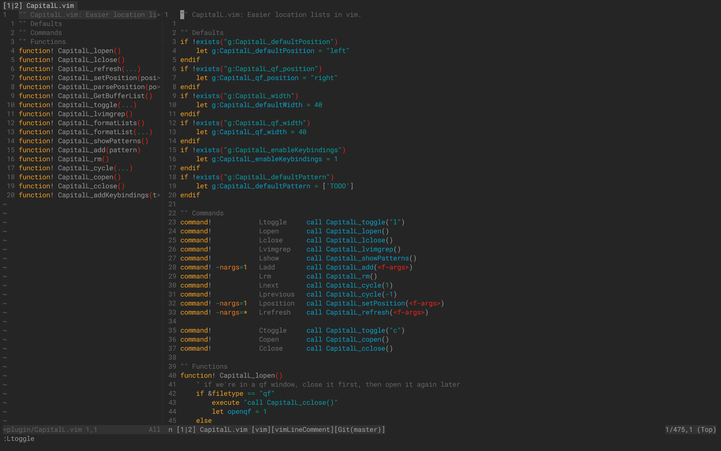Click 'let g:CapitalL_qf_width = 40' line

point(251,132)
